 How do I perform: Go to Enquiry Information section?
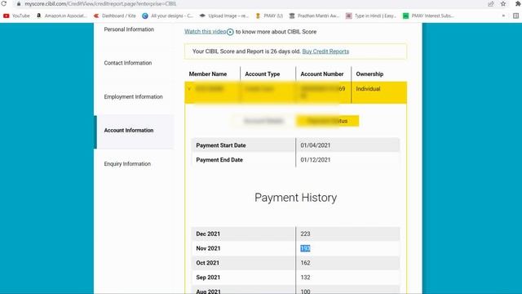tap(127, 164)
